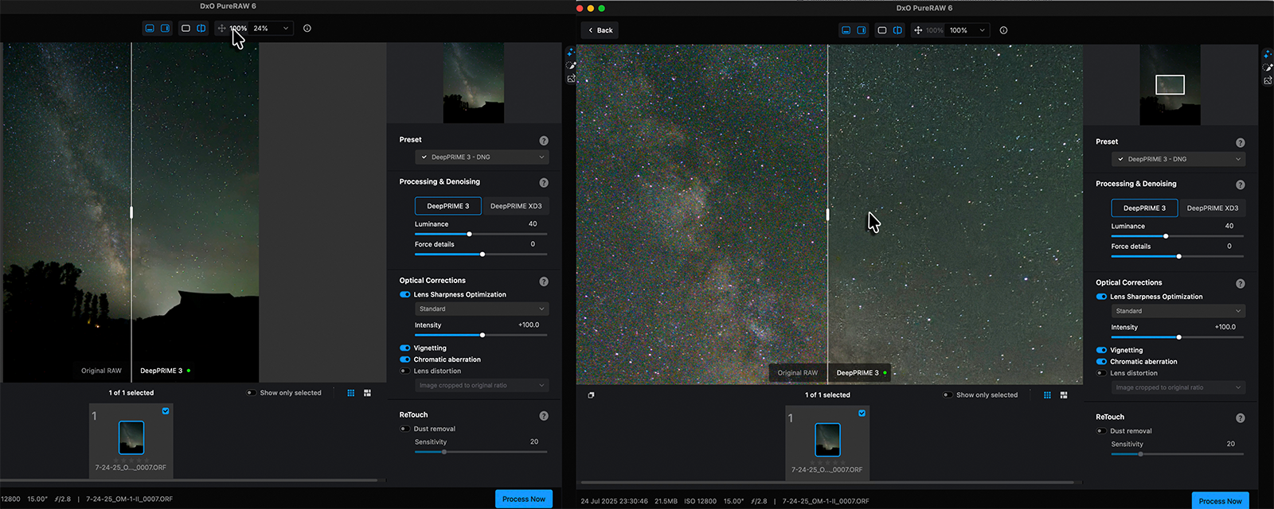This screenshot has height=509, width=1274.
Task: Switch to single image view in right window
Action: 882,30
